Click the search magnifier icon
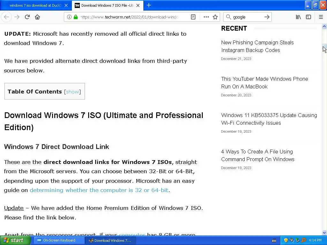 (228, 17)
